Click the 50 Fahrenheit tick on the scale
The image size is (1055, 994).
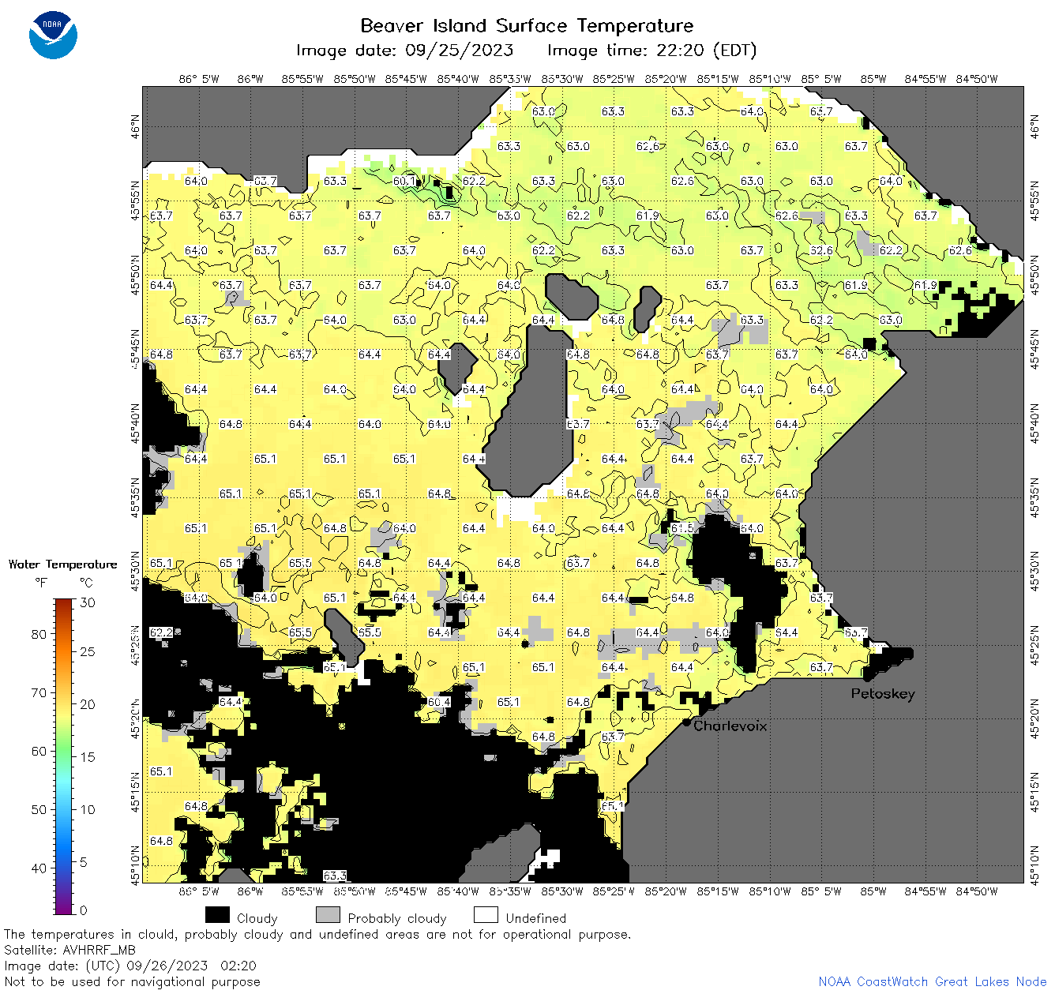pyautogui.click(x=39, y=809)
